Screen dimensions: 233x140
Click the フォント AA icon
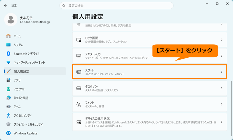[79, 104]
